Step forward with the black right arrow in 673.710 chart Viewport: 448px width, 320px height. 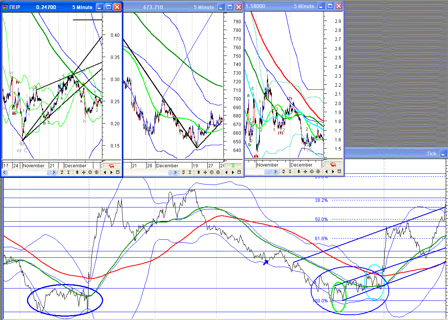coord(233,172)
